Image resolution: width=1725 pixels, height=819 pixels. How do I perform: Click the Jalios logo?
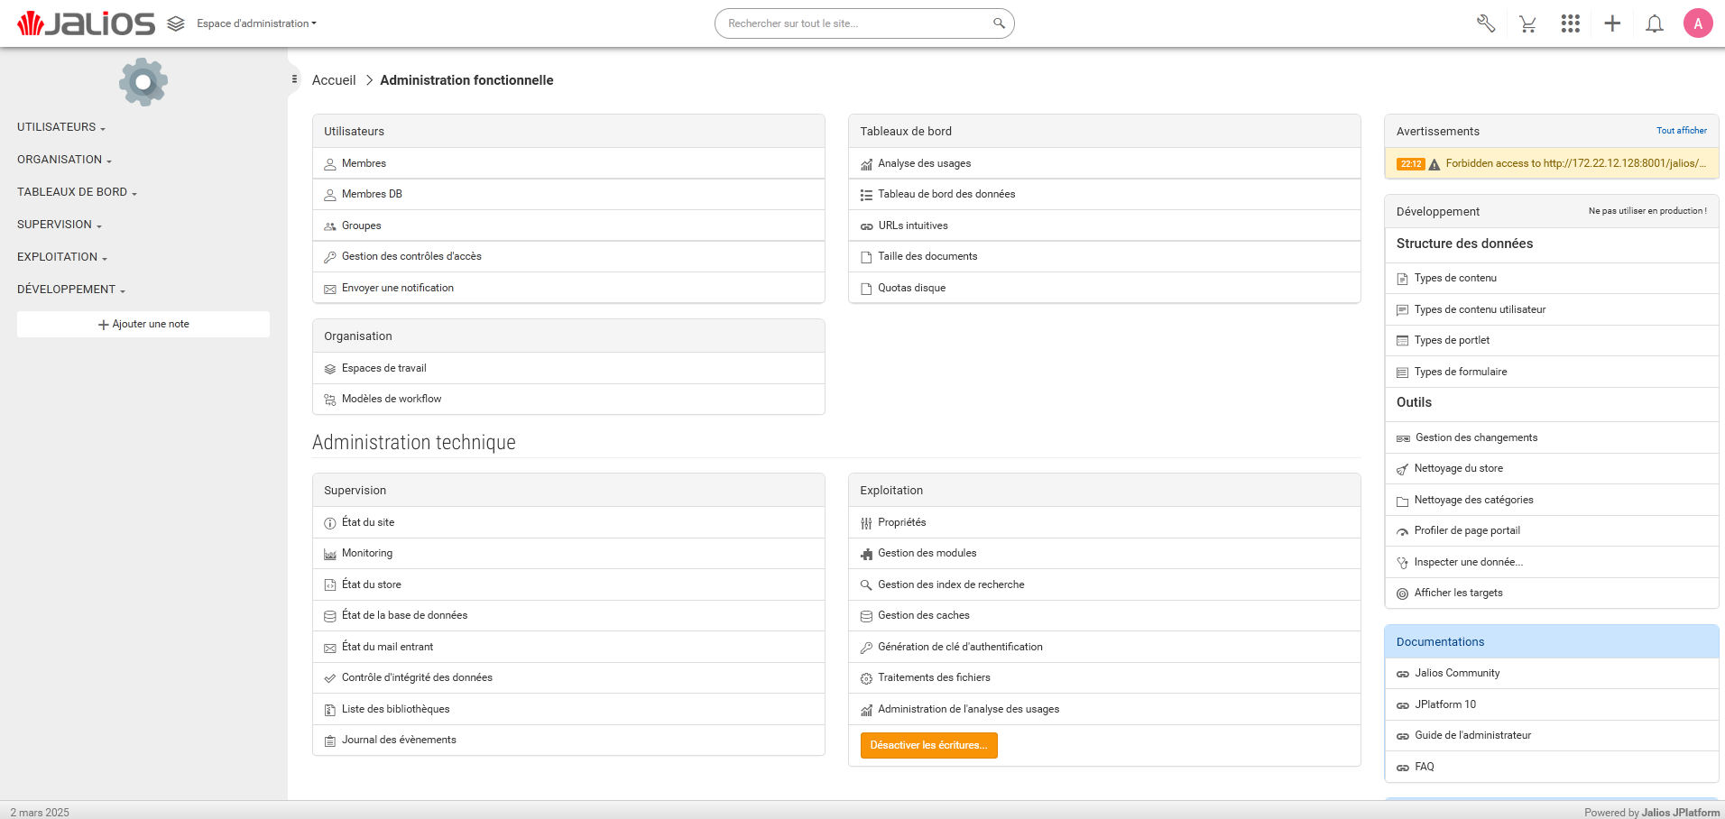(x=86, y=23)
